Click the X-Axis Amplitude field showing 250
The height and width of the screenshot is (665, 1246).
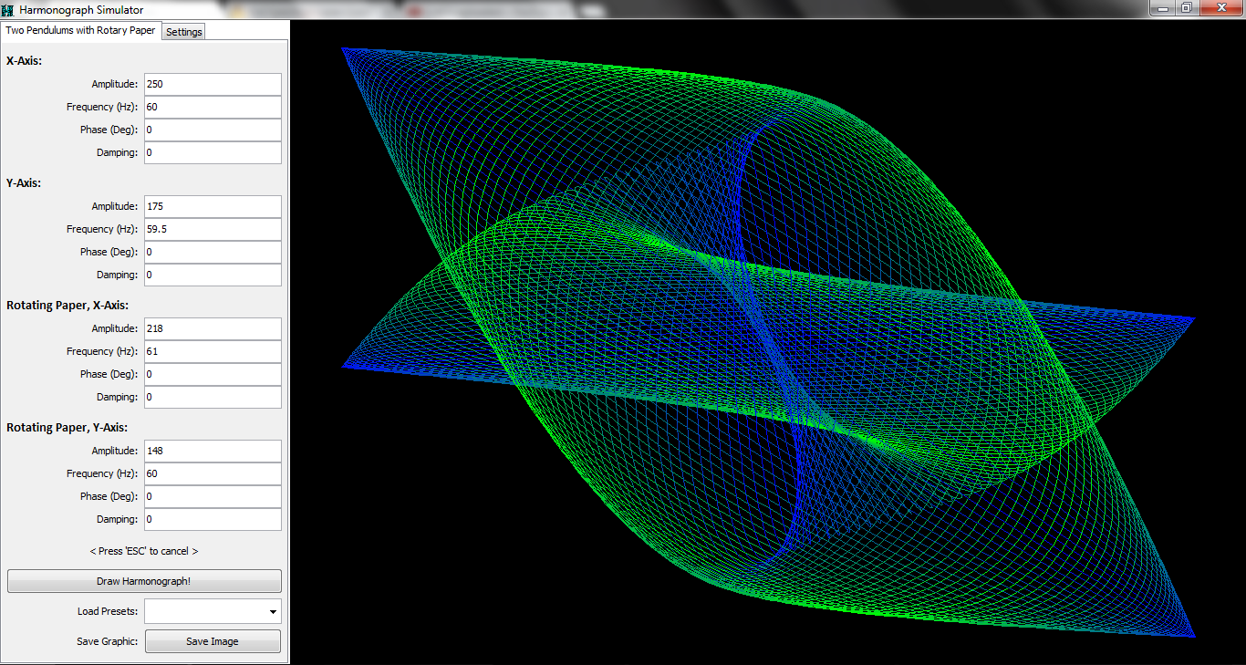tap(213, 84)
